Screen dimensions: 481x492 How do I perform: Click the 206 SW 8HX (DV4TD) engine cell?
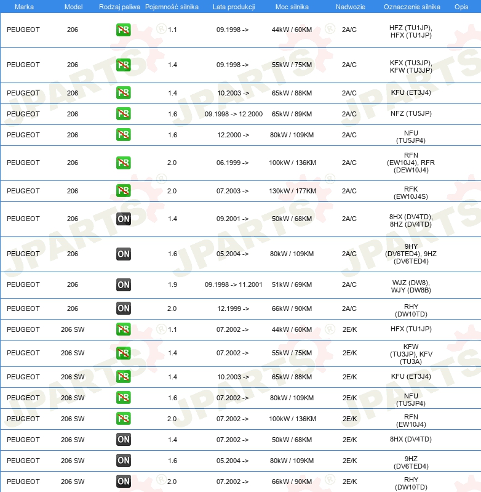point(411,439)
